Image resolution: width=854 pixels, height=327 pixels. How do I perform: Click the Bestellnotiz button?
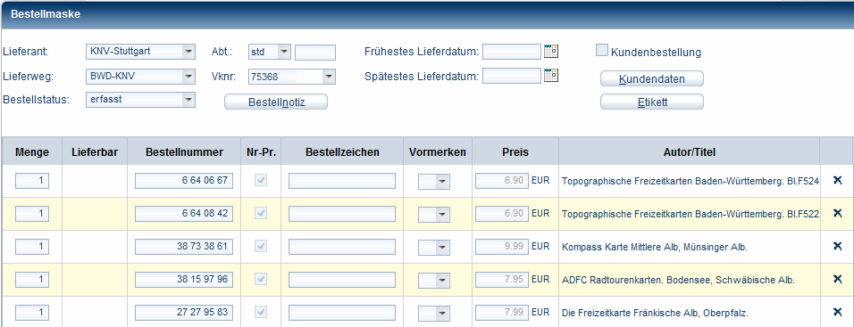point(276,102)
